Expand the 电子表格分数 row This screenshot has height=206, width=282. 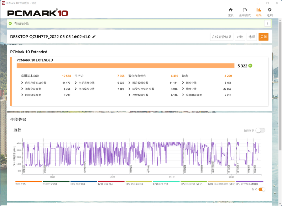[76, 83]
